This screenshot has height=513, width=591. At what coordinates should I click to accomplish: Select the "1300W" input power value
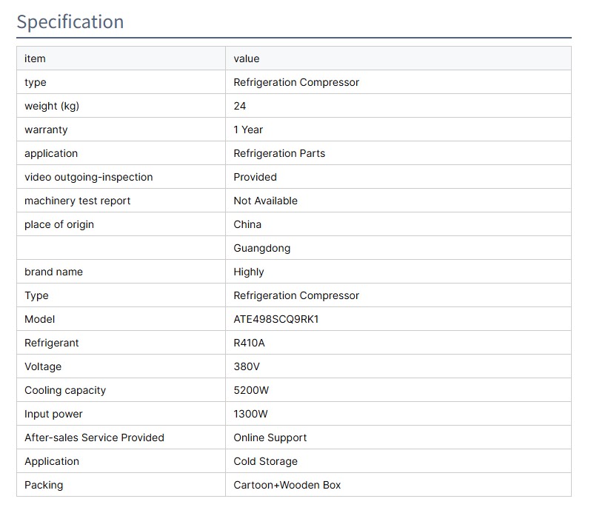click(x=250, y=414)
